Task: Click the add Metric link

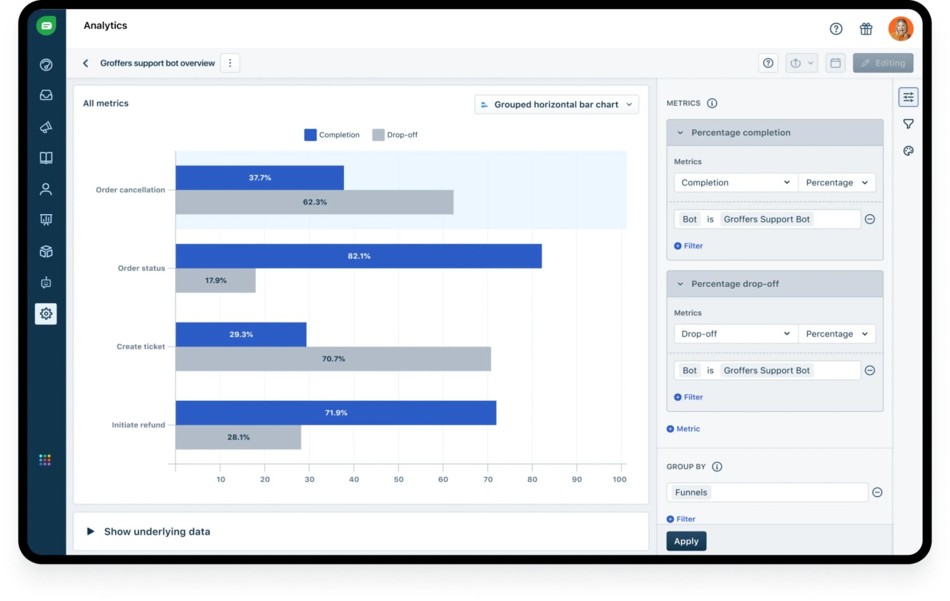Action: pyautogui.click(x=683, y=429)
